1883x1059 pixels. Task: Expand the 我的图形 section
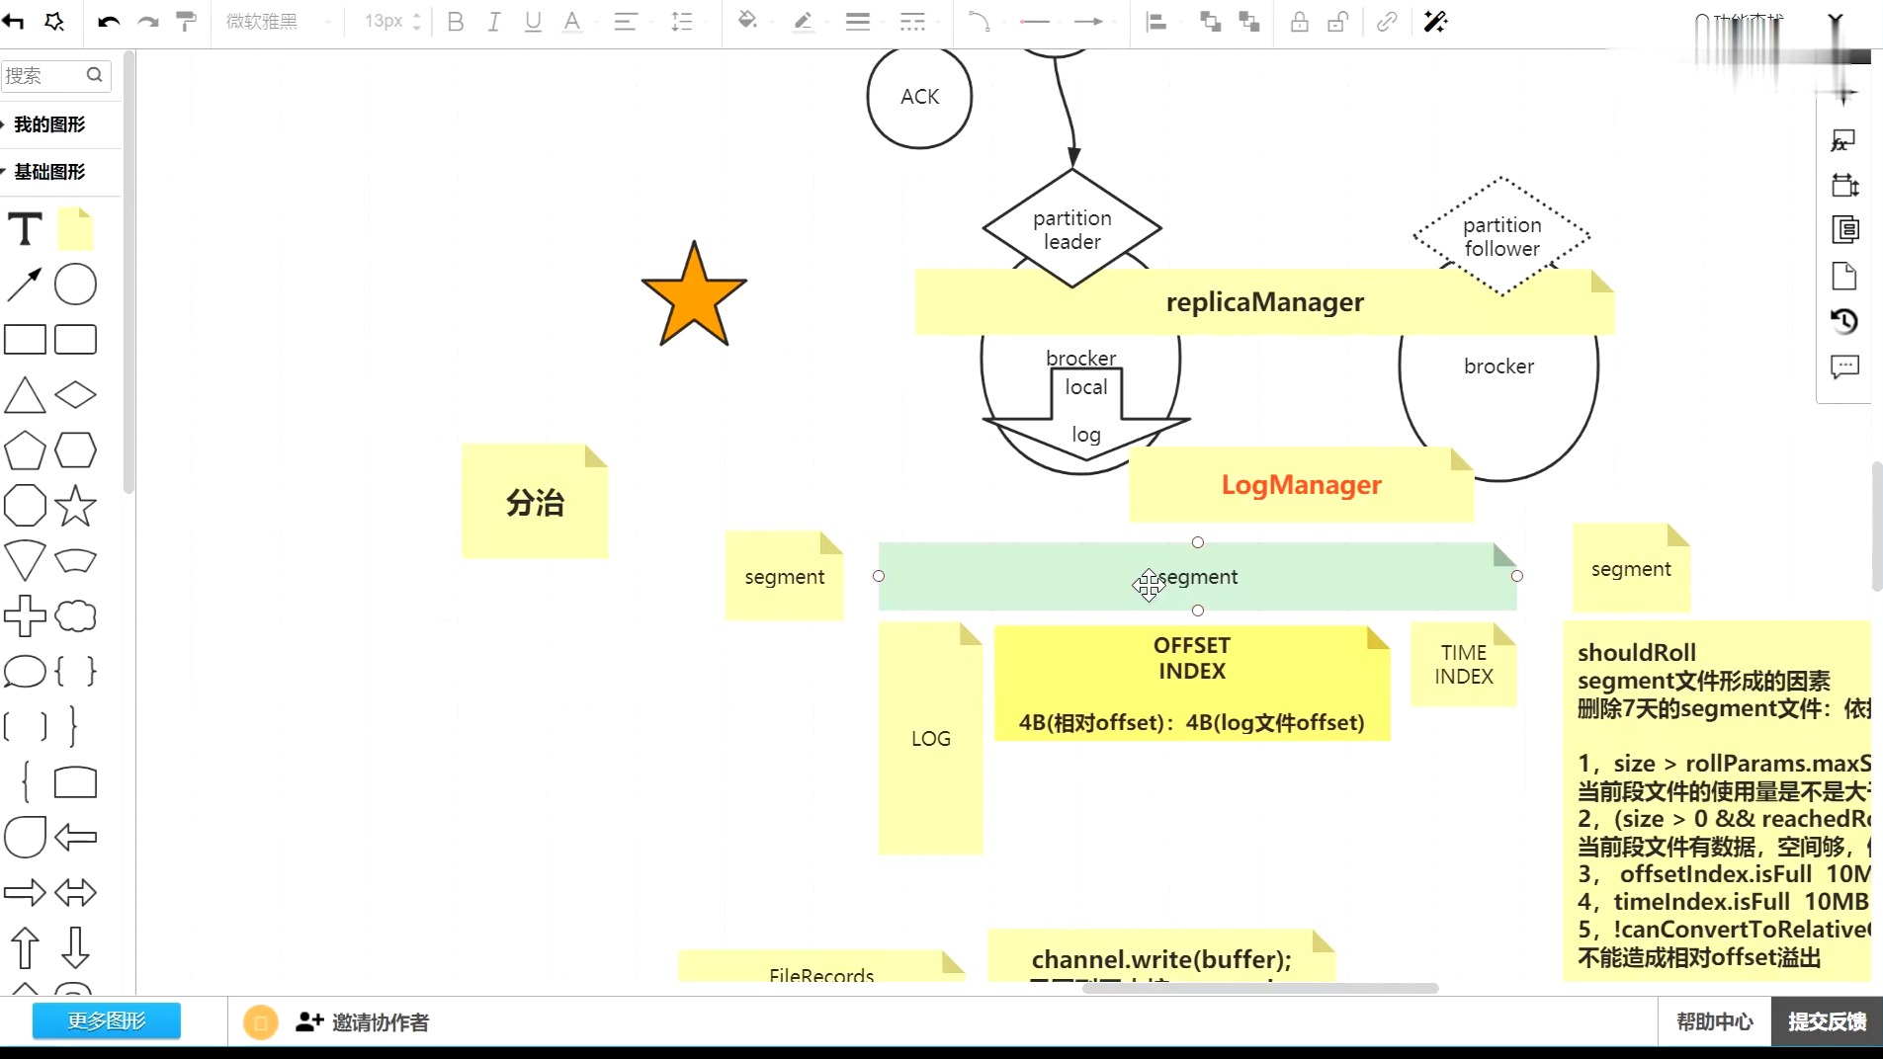tap(49, 124)
